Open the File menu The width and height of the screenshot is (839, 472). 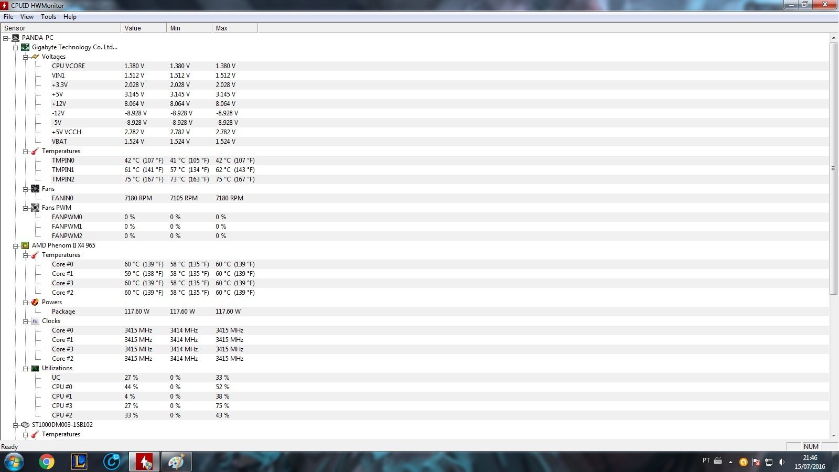click(x=8, y=17)
